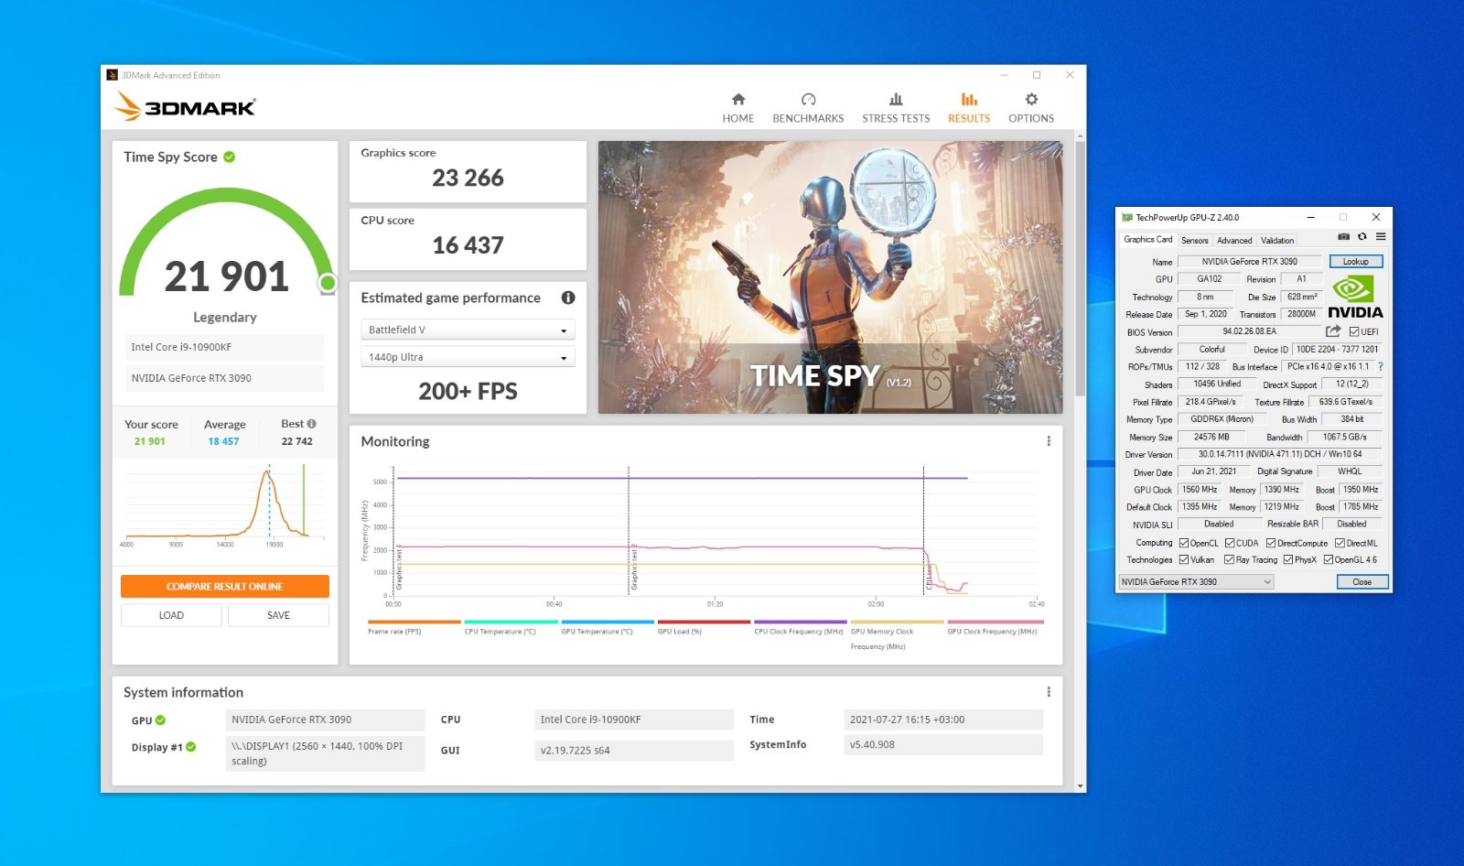Click the info icon for Estimated game performance

tap(568, 298)
